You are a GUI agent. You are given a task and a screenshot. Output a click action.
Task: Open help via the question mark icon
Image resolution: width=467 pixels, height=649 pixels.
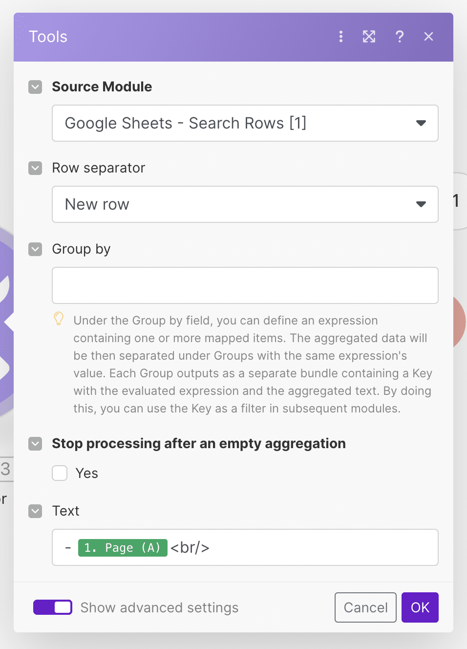(x=400, y=37)
